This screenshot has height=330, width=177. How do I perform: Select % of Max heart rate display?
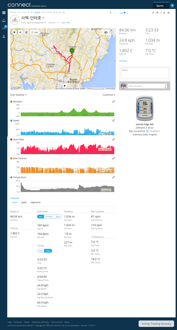[49, 216]
